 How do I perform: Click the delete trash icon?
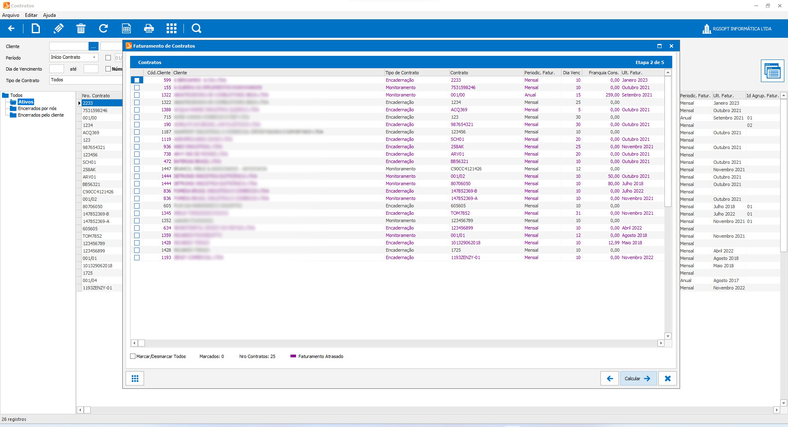(81, 28)
